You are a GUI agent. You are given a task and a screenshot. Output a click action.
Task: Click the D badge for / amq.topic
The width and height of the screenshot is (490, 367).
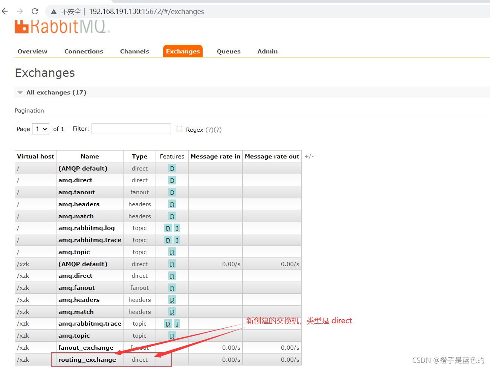pos(172,252)
